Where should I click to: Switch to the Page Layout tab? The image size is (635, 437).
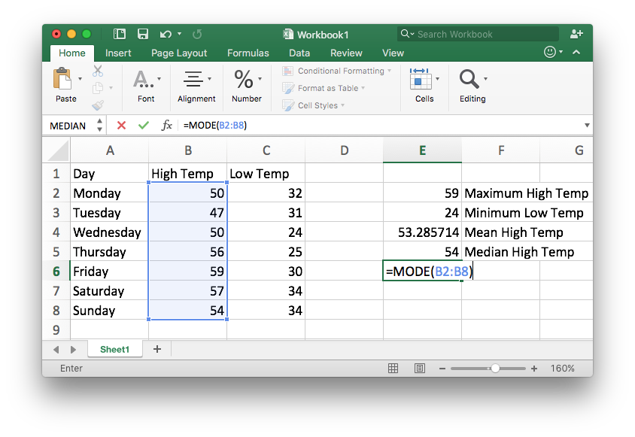click(179, 53)
